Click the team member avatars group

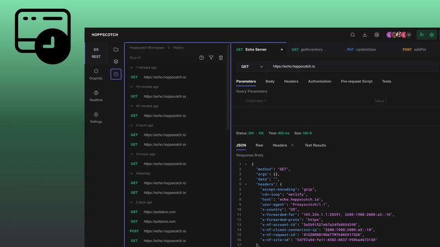click(x=399, y=35)
